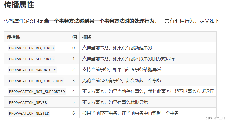Click description 不支持事务，如果有事务就抛异常

(x=115, y=102)
